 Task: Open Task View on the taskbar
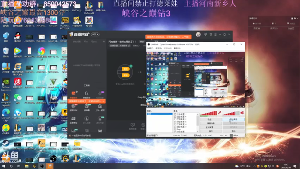pyautogui.click(x=19, y=166)
